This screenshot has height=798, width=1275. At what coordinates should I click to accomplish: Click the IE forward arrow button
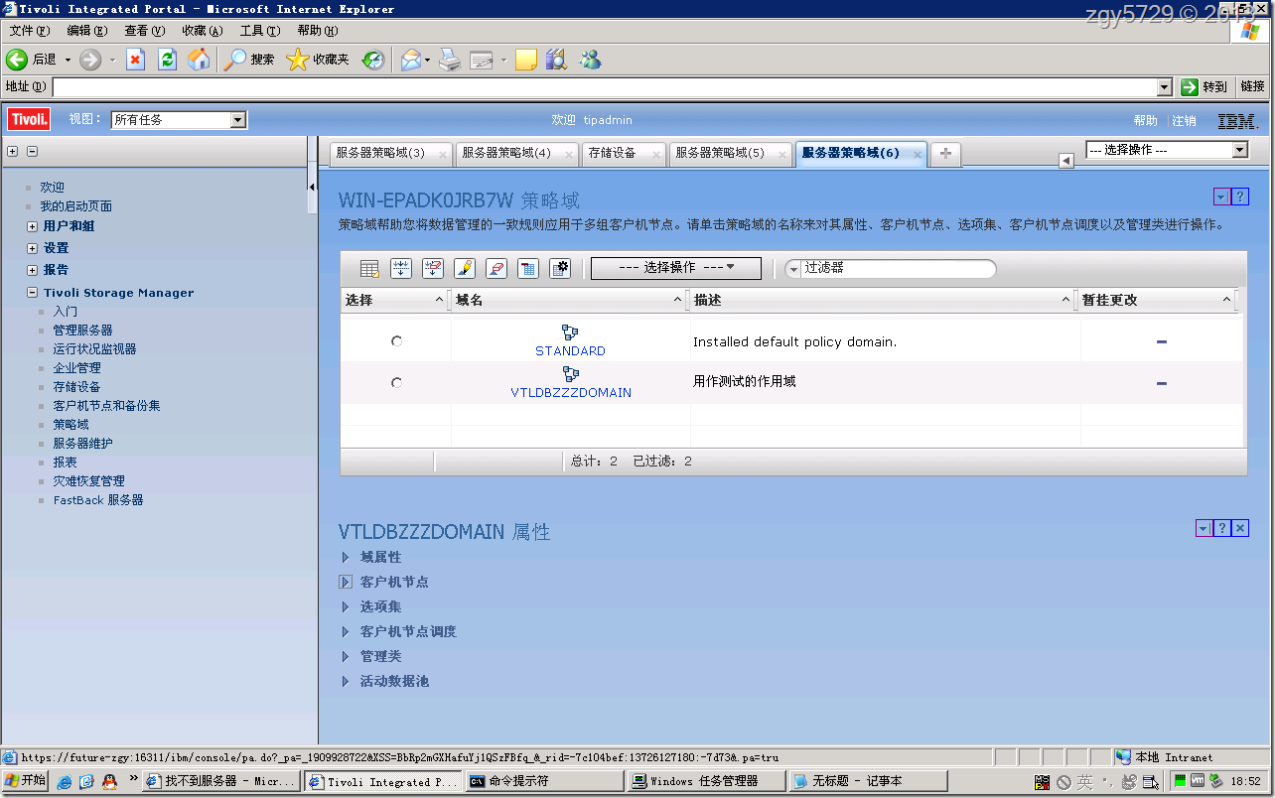90,60
